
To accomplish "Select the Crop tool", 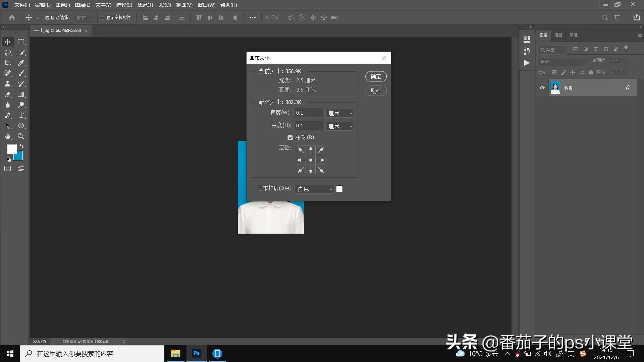I will pos(7,63).
